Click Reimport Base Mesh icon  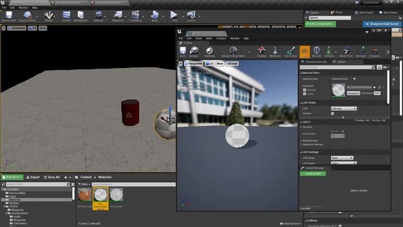tap(233, 52)
